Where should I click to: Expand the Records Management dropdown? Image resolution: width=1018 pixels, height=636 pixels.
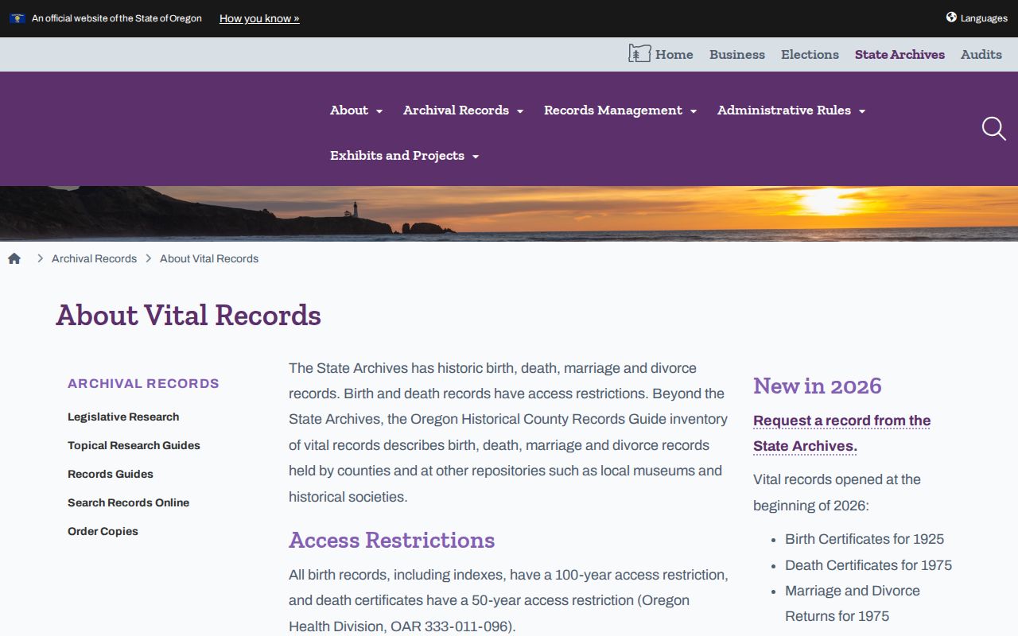click(x=620, y=111)
